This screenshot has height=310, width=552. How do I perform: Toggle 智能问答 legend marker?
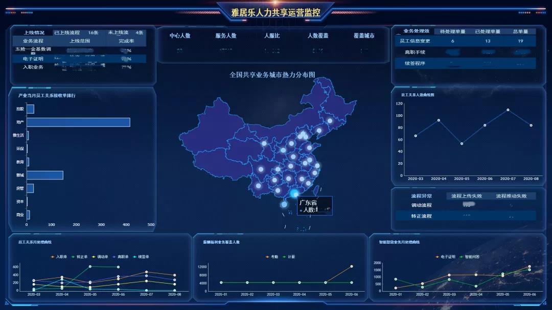tap(470, 256)
